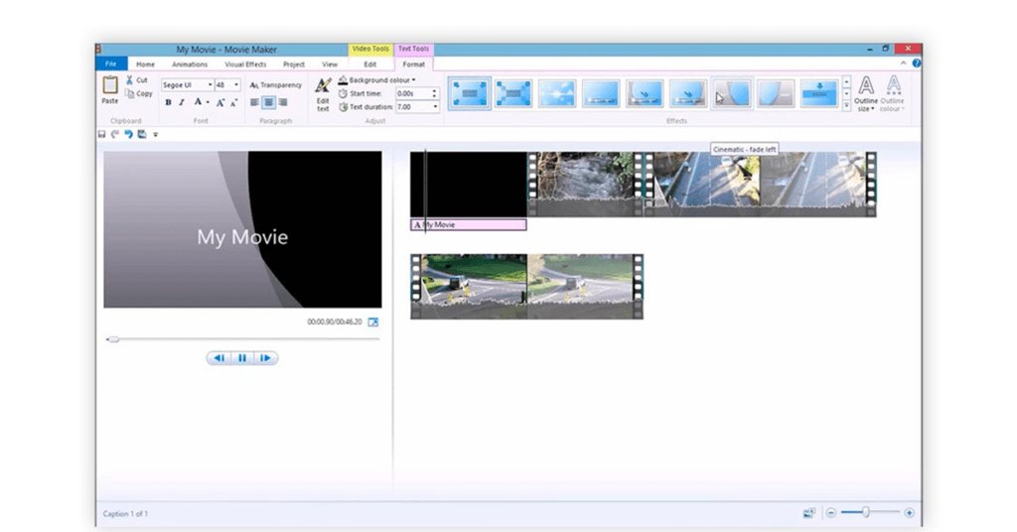
Task: Open the Visual Effects tab
Action: [245, 65]
